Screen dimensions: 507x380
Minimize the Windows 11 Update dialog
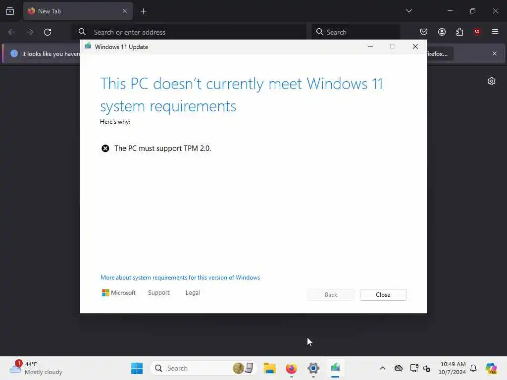click(370, 47)
